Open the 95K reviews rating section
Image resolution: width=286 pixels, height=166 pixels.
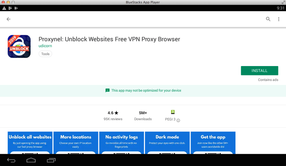(113, 116)
